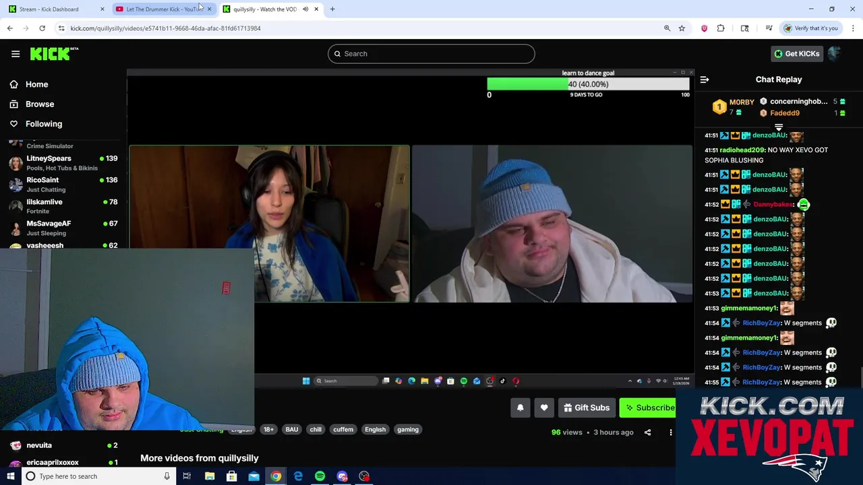Go back in browser
The width and height of the screenshot is (863, 485).
[x=9, y=28]
